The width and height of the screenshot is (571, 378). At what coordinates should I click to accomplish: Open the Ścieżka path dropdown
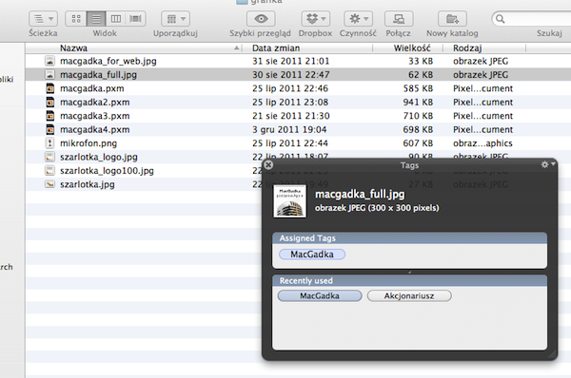point(43,19)
